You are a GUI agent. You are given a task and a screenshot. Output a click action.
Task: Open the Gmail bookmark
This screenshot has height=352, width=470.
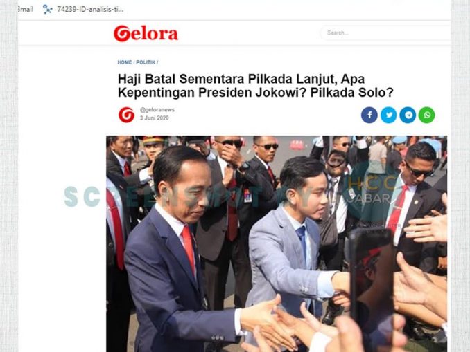pos(26,9)
